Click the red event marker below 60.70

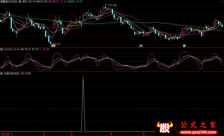click(53, 46)
